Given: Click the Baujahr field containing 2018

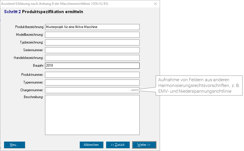Looking at the screenshot, I should click(92, 65).
